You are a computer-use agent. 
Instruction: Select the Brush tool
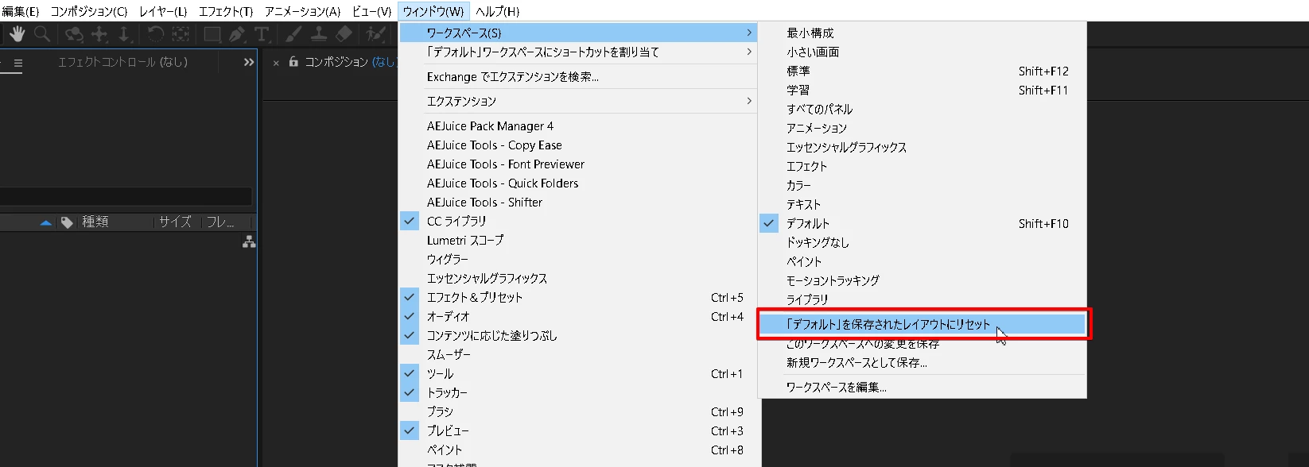(293, 34)
